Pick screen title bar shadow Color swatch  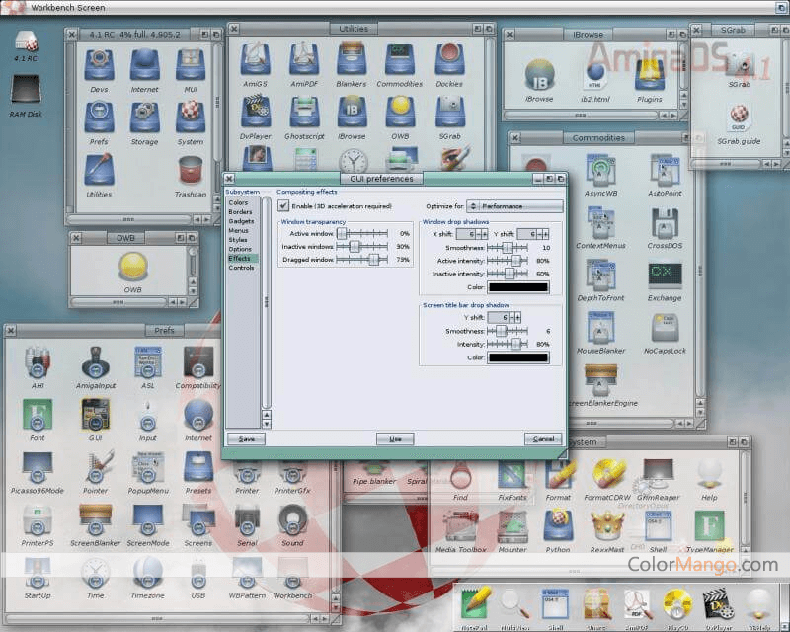(517, 357)
